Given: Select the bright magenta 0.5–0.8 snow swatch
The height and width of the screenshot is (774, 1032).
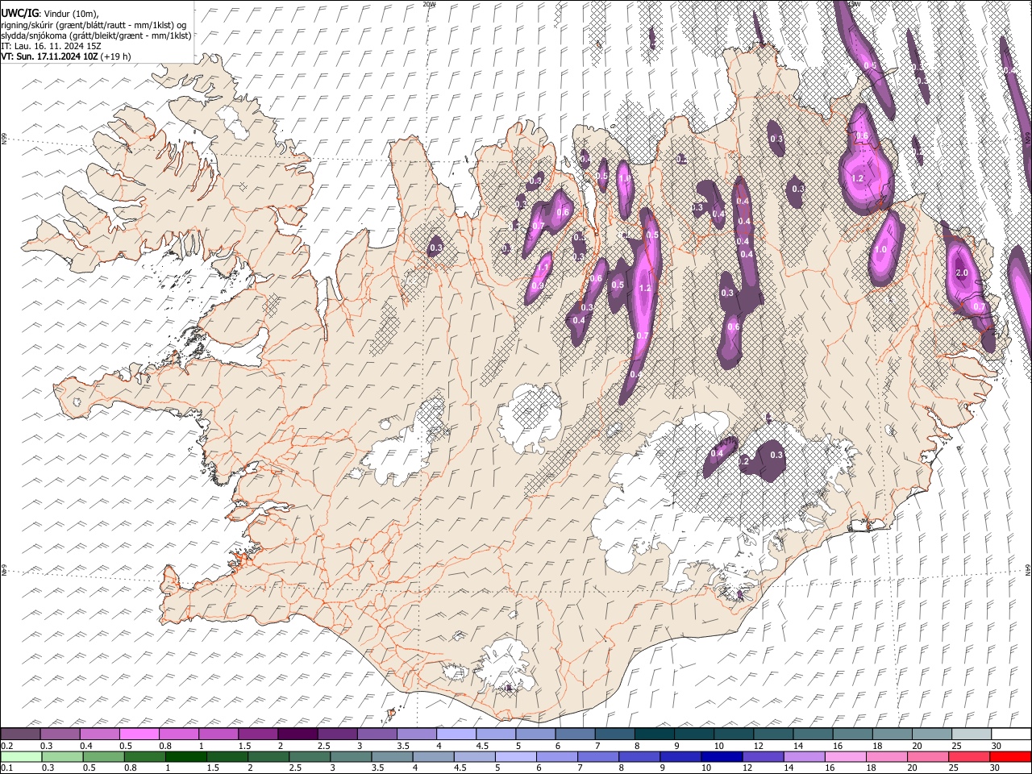Looking at the screenshot, I should point(139,734).
